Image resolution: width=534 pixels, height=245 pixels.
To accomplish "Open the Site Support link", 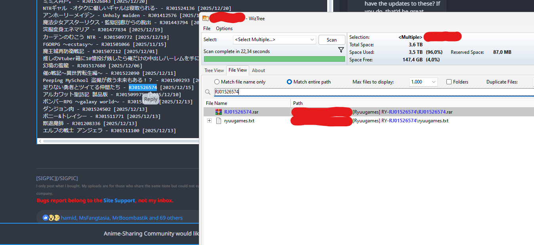I will tap(119, 201).
